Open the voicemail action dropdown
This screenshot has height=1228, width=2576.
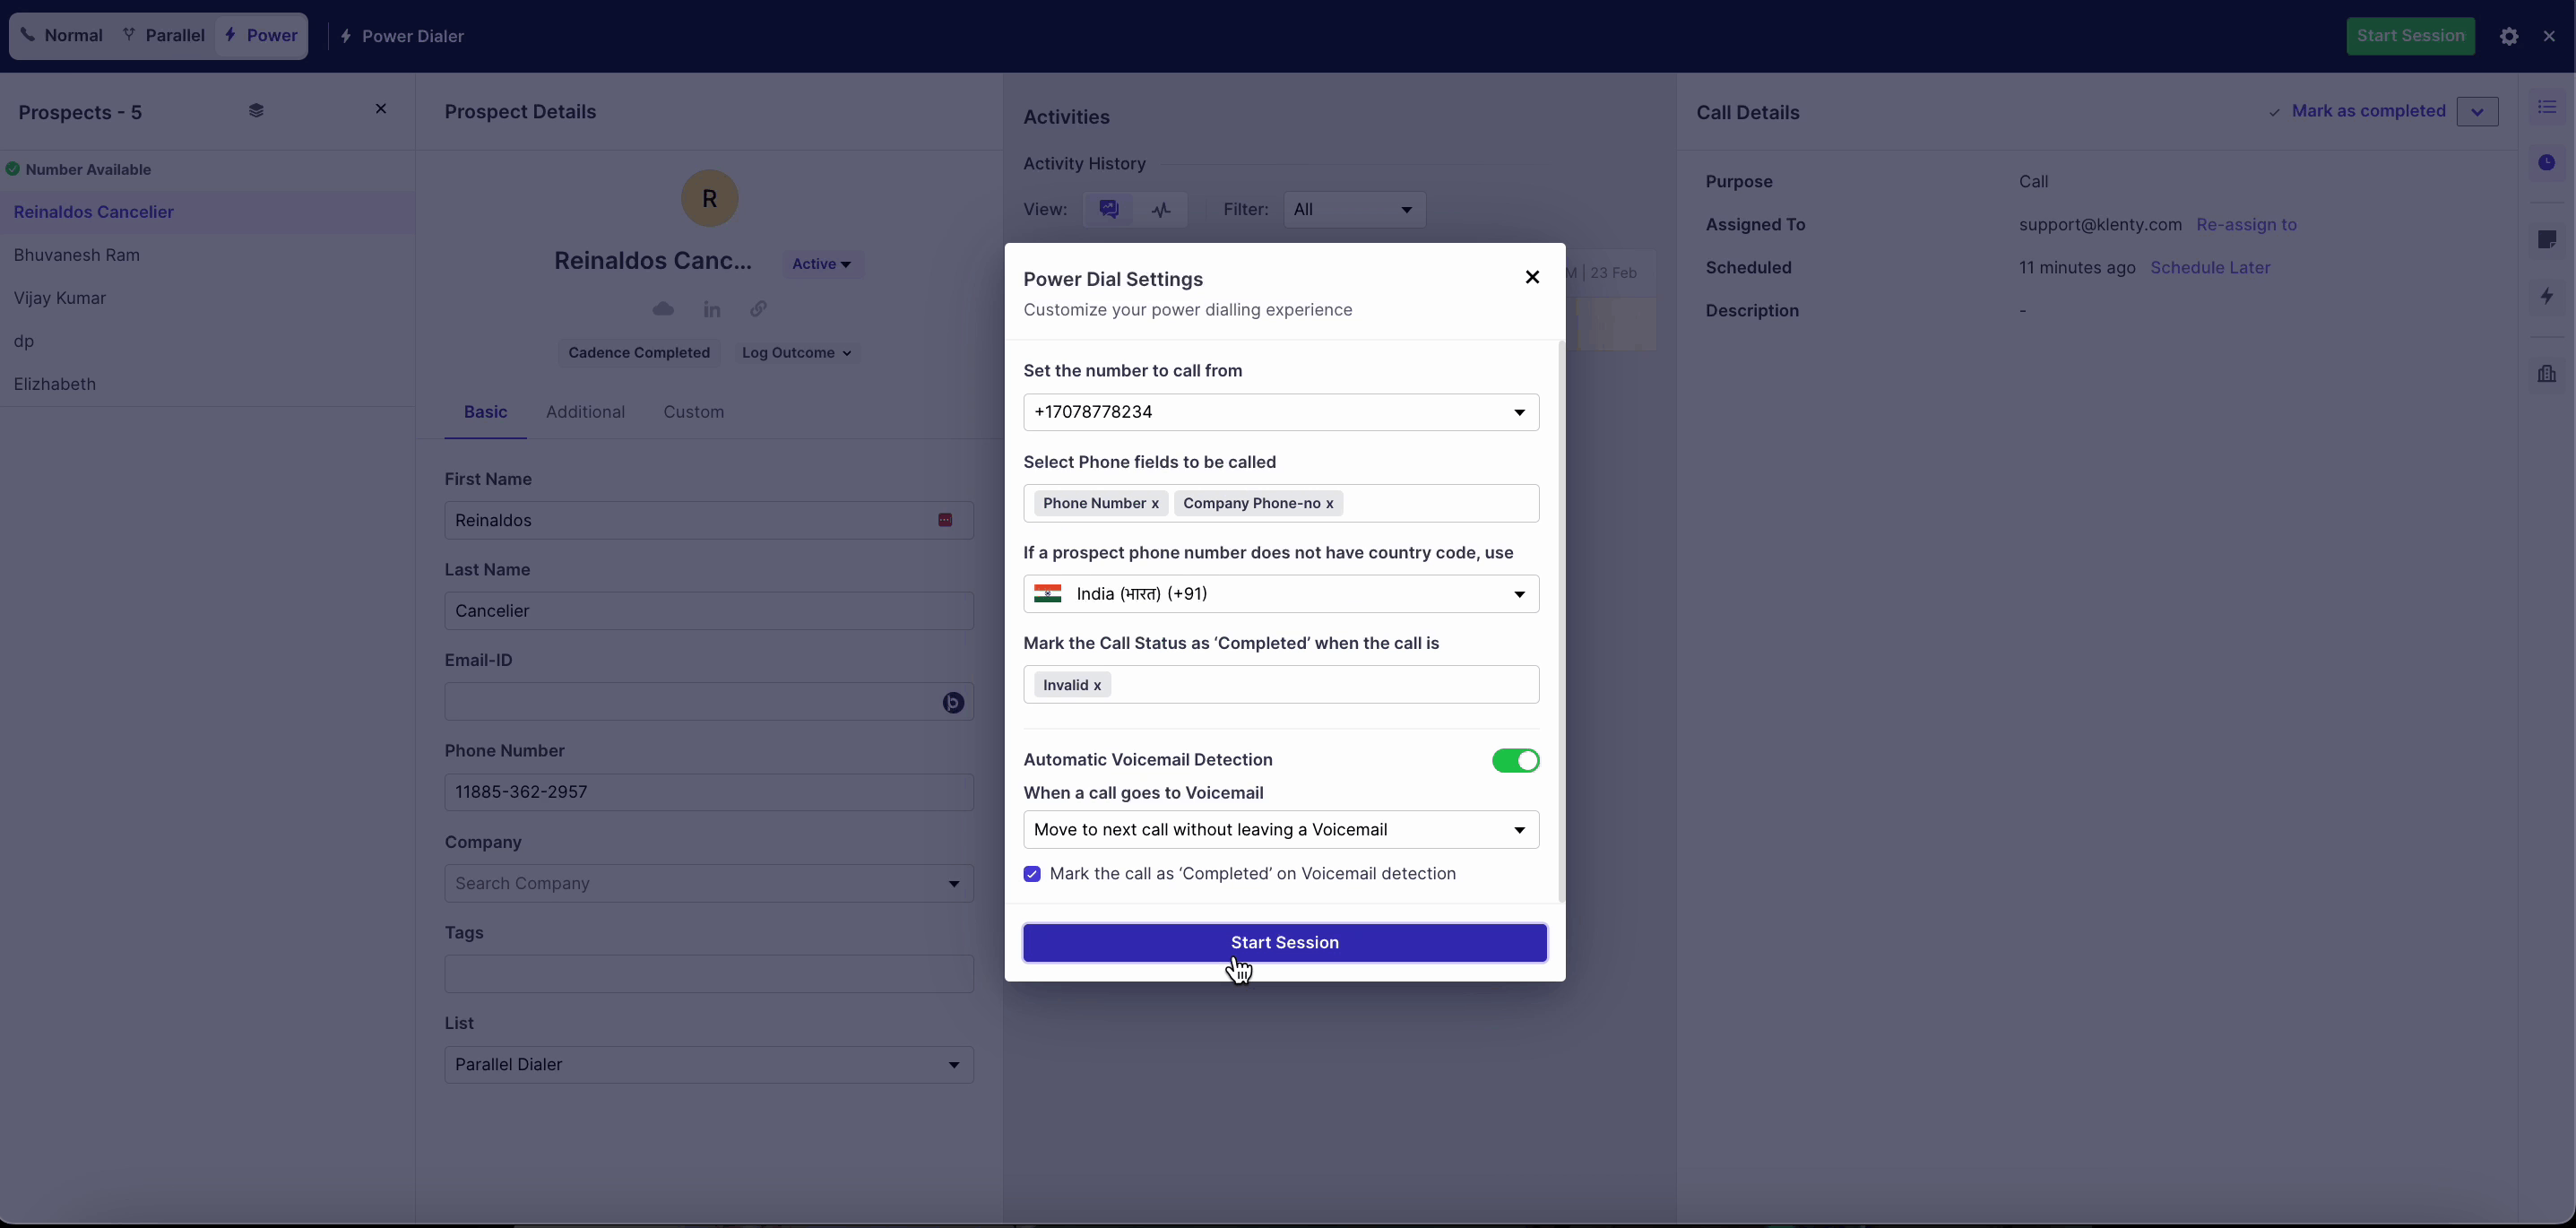coord(1280,830)
